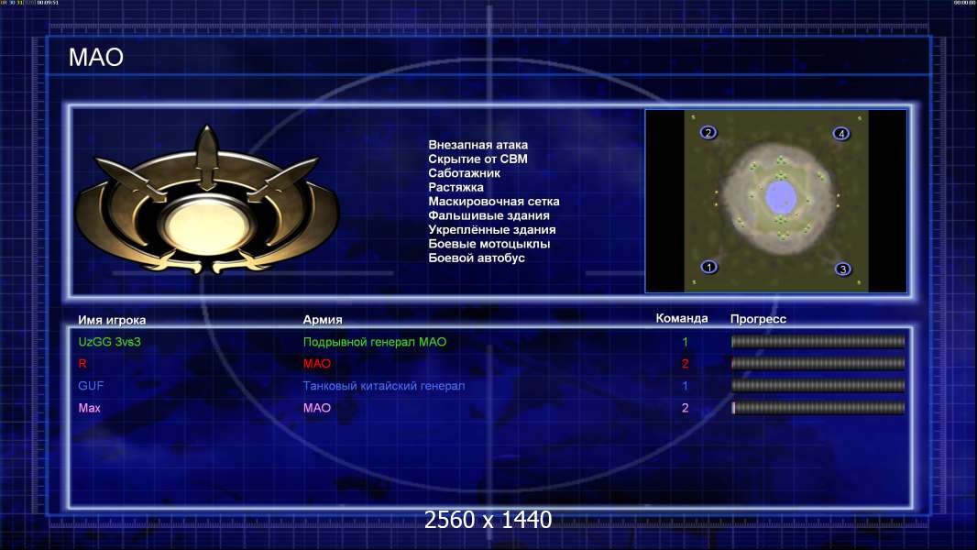This screenshot has width=977, height=550.
Task: Click pink 'МАО' army of player Max
Action: [x=316, y=408]
